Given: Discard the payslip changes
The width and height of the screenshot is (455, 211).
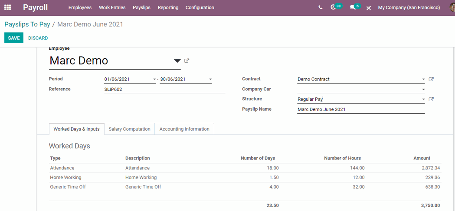Looking at the screenshot, I should (38, 38).
